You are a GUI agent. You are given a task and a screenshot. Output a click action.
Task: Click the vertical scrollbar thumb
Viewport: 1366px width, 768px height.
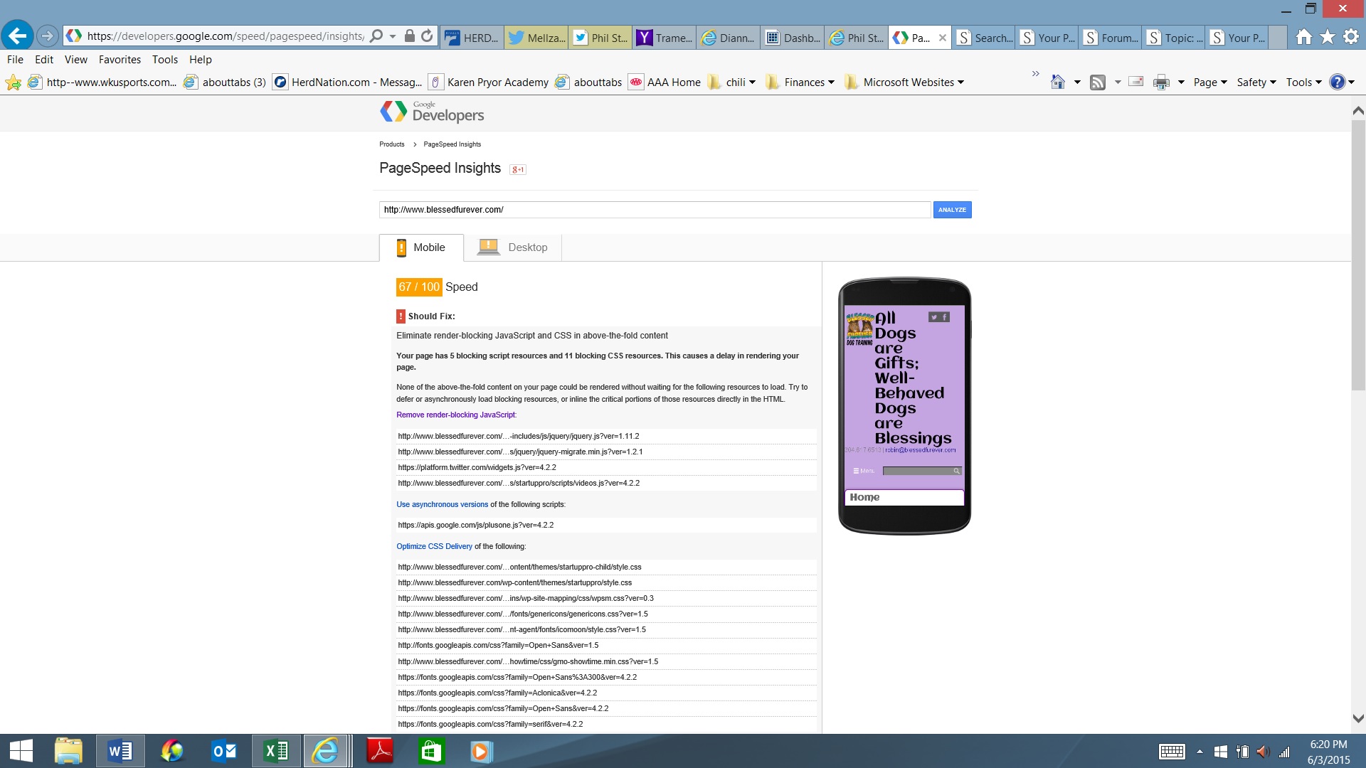[x=1357, y=255]
